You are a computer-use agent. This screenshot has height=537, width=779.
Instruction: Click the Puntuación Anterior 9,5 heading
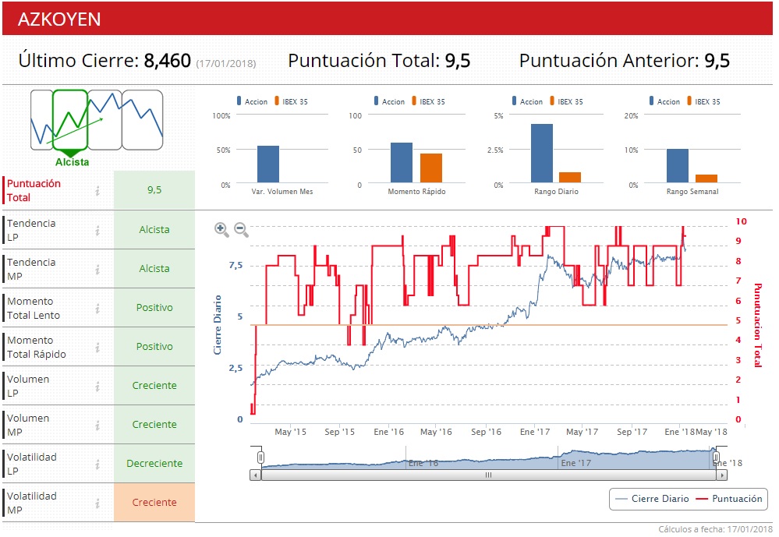pos(625,61)
